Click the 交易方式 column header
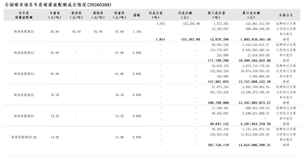Screen dimensions: 306x158 [286, 15]
